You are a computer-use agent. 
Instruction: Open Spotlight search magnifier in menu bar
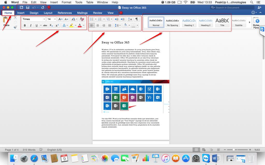coord(252,2)
